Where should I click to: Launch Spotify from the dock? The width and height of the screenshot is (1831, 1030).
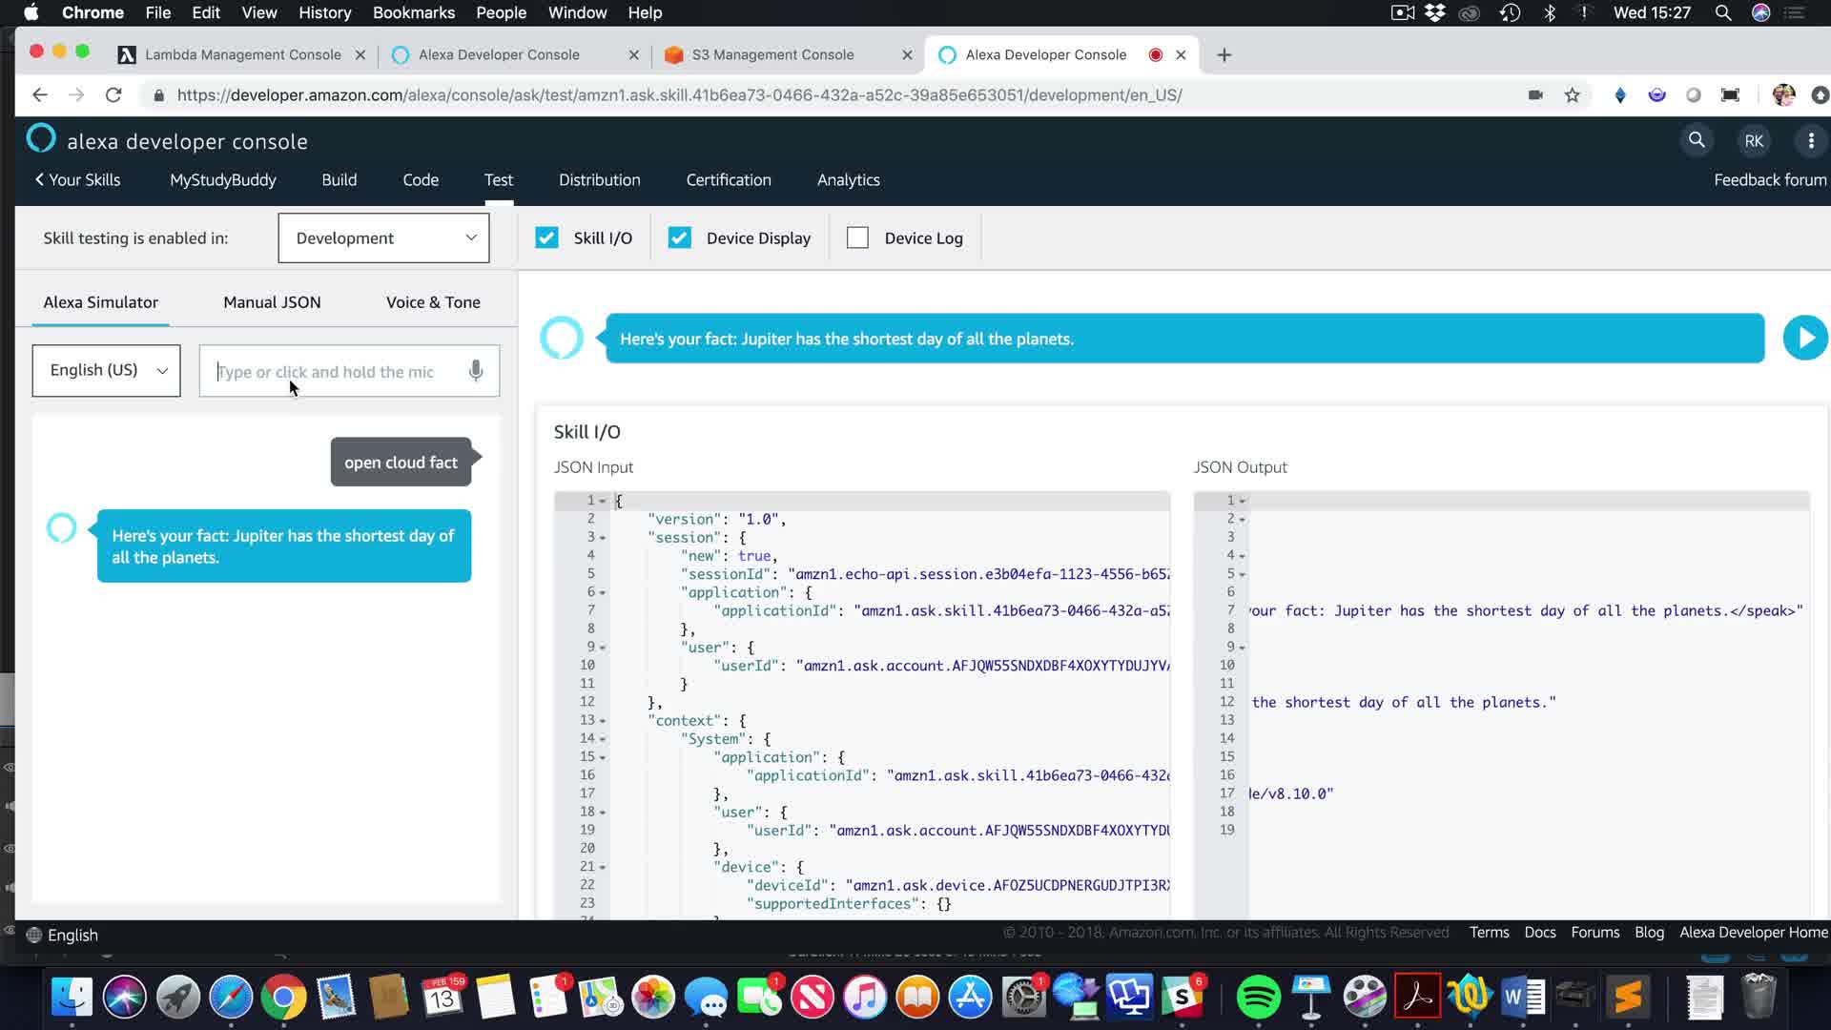coord(1258,998)
